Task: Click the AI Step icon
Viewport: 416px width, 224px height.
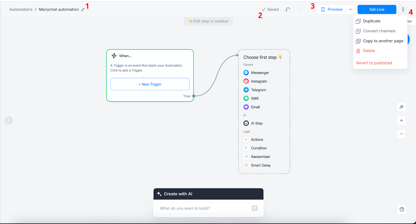Action: (x=246, y=123)
